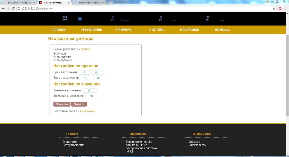289x157 pixels.
Task: Click the memory usage bar graph
Action: 80,19
